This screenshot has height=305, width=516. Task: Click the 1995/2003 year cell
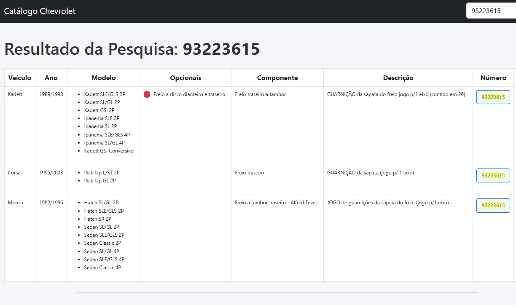[51, 173]
